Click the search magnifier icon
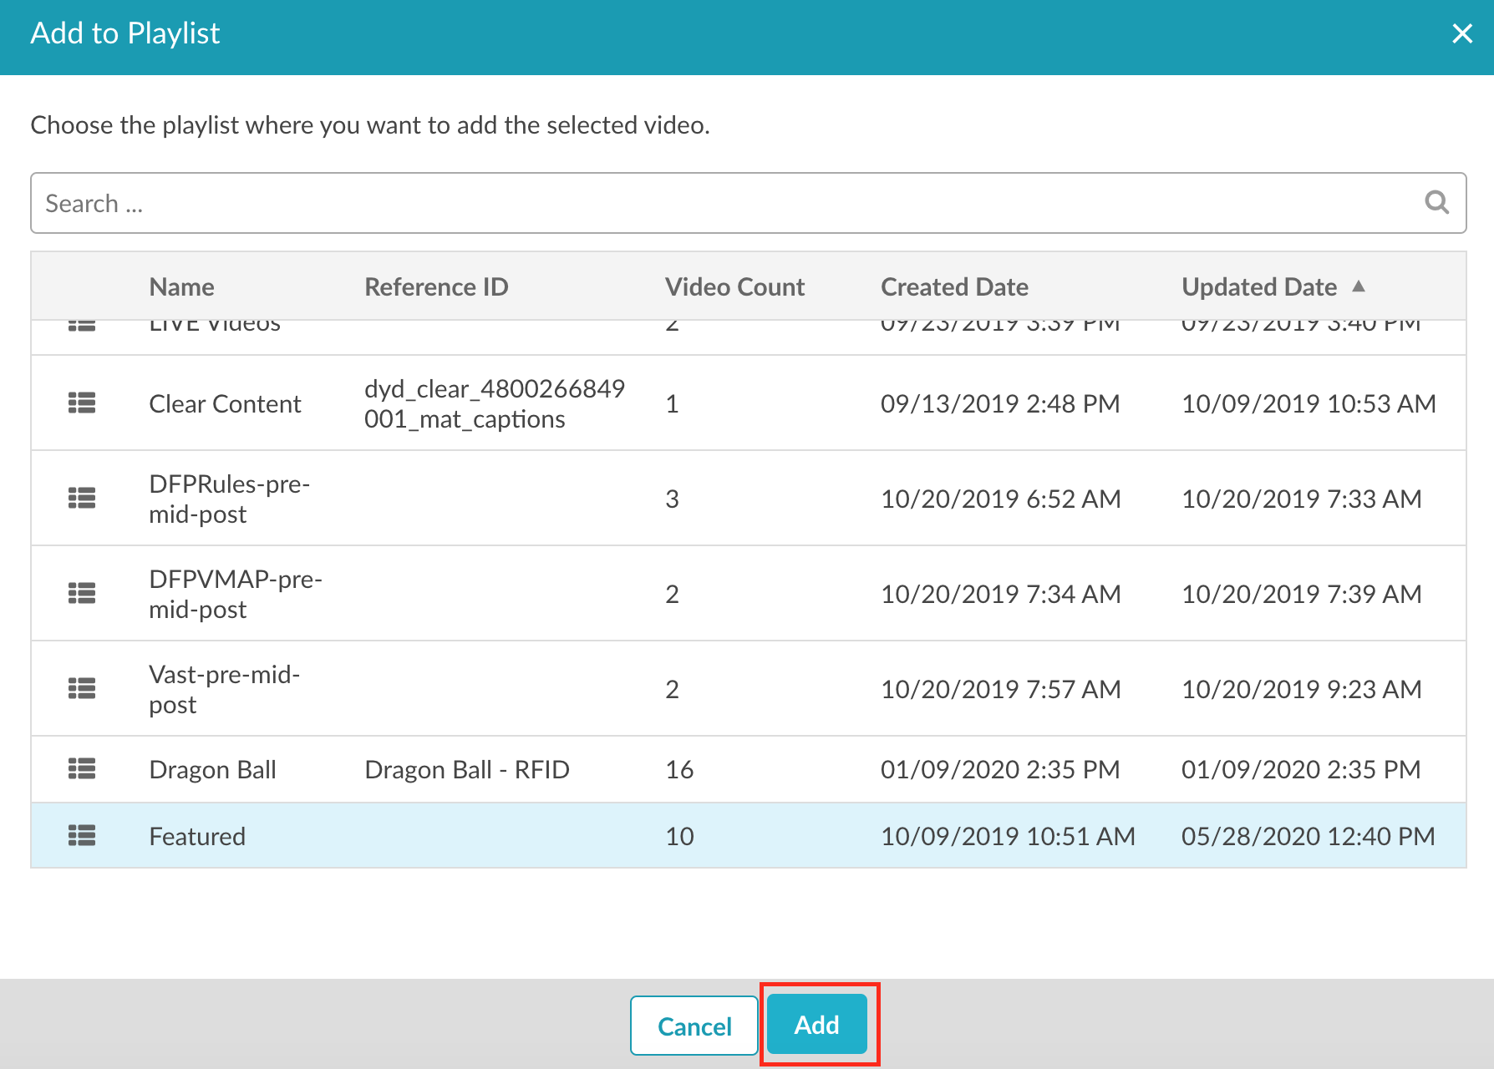The height and width of the screenshot is (1069, 1494). pos(1436,202)
